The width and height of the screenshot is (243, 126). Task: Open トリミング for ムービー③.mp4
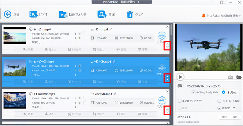[x=75, y=82]
